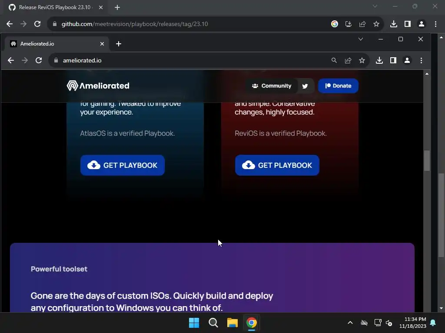Expand the tab search chevron in GitHub window

375,6
